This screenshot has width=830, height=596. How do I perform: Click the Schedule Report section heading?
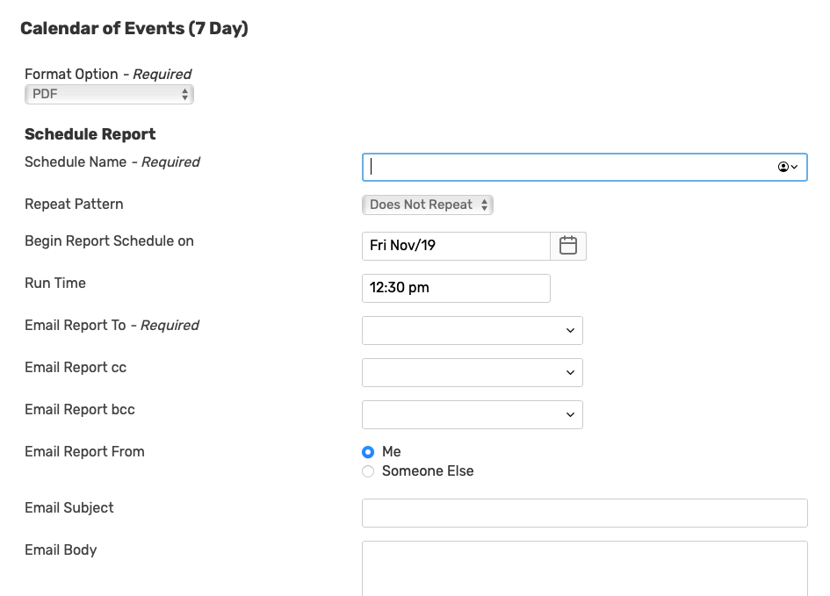click(x=90, y=134)
